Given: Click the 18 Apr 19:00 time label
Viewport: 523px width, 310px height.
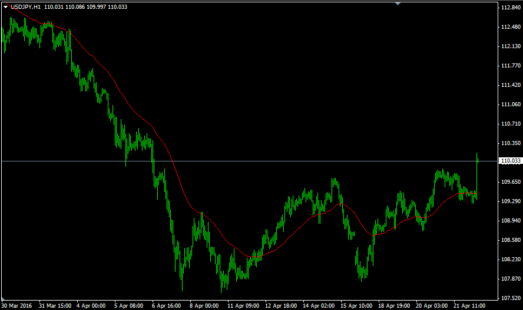Looking at the screenshot, I should 394,306.
